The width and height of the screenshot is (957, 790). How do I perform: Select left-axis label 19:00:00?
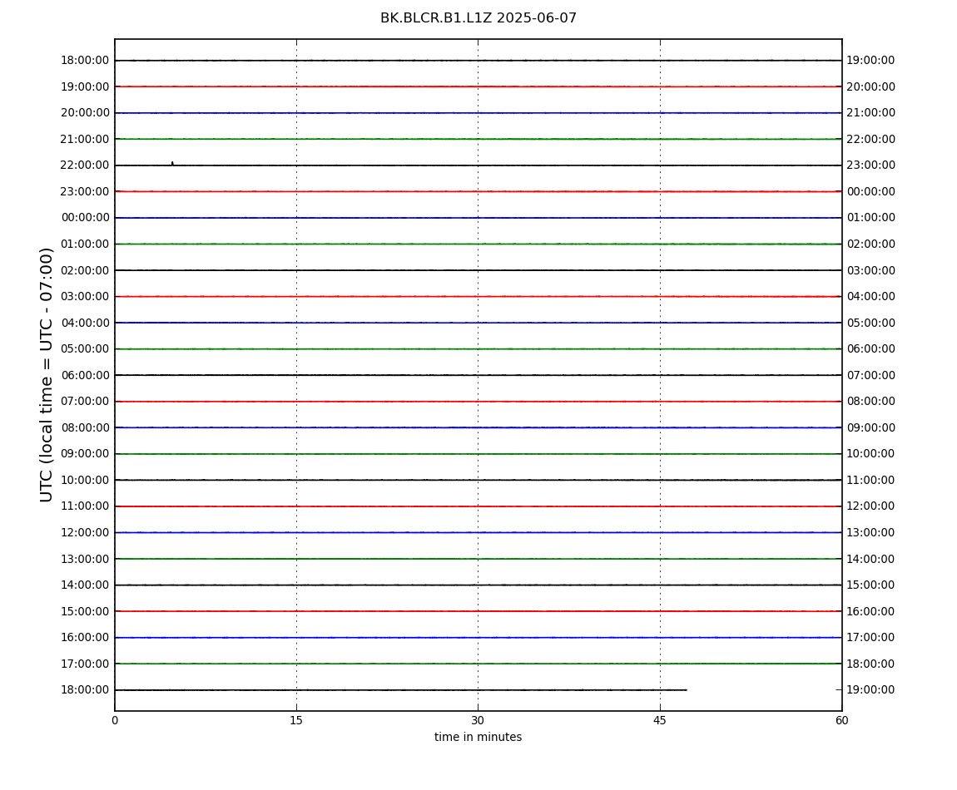point(85,86)
